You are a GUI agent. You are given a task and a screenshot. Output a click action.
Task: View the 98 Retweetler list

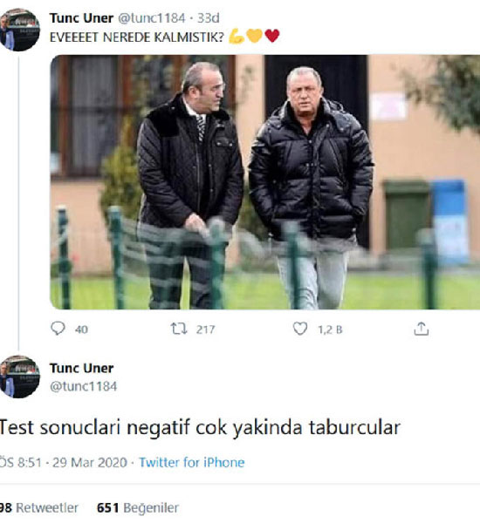coord(38,507)
